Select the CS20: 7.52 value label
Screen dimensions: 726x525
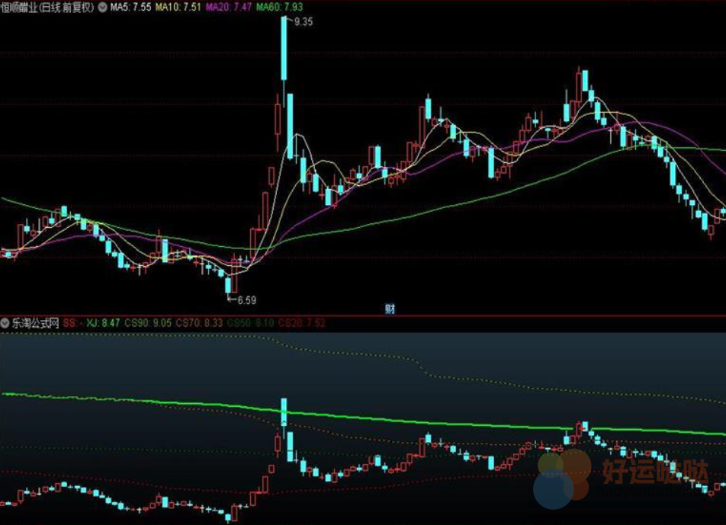coord(302,323)
